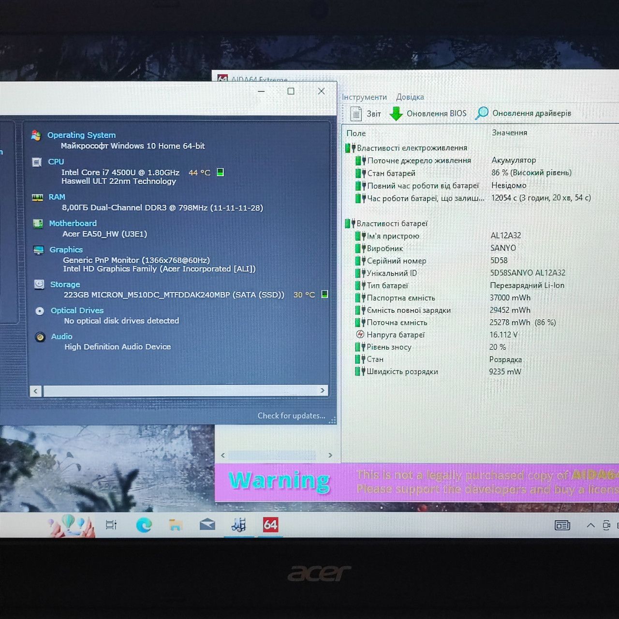
Task: Open the Mail app from the taskbar
Action: (x=207, y=525)
